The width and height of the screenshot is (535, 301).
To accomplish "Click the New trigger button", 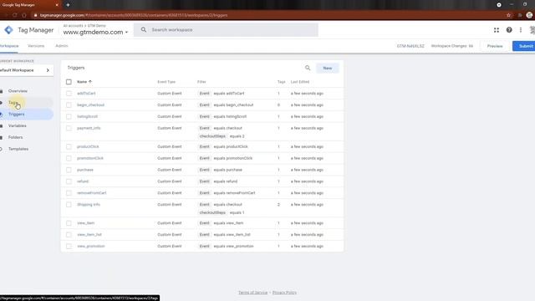I will coord(328,69).
